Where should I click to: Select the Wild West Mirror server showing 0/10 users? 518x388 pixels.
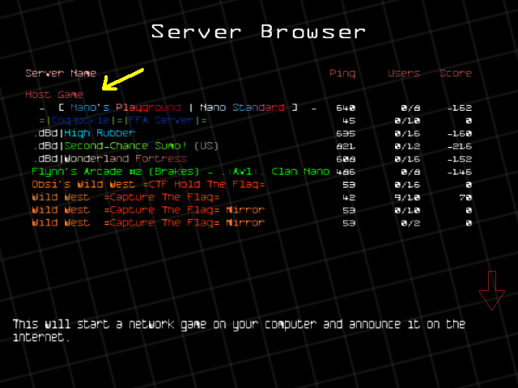147,210
